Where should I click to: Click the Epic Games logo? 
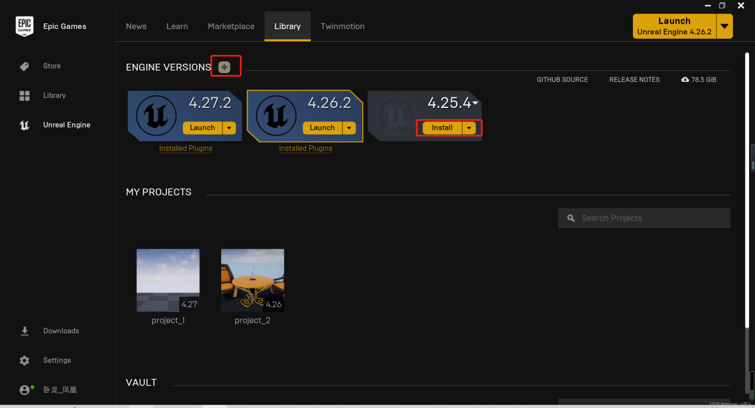(24, 27)
